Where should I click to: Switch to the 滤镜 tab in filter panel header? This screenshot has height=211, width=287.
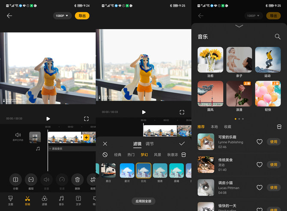[x=137, y=144]
